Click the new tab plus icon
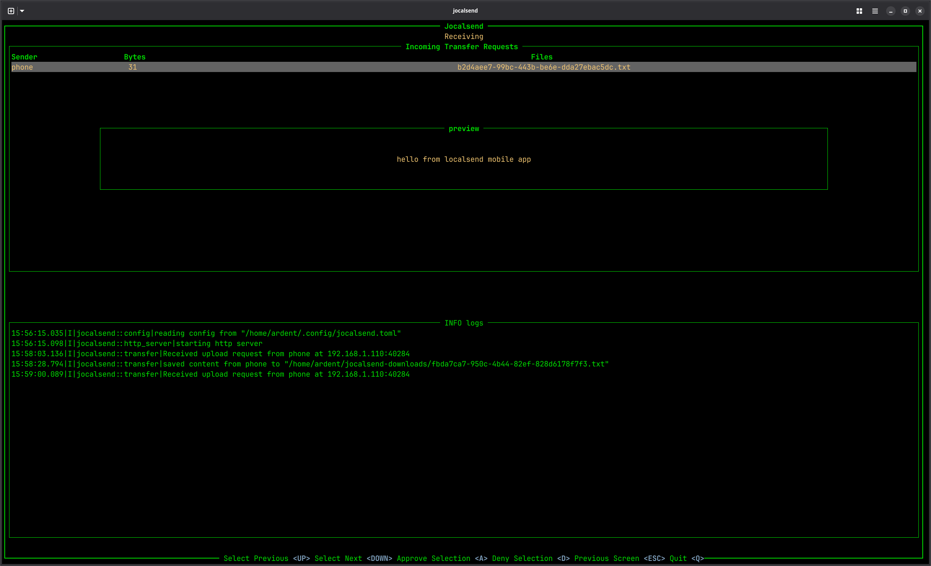Image resolution: width=931 pixels, height=566 pixels. (x=11, y=11)
